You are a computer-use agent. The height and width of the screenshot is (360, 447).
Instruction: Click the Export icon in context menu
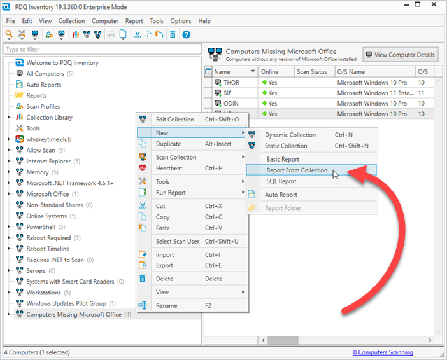tap(143, 265)
